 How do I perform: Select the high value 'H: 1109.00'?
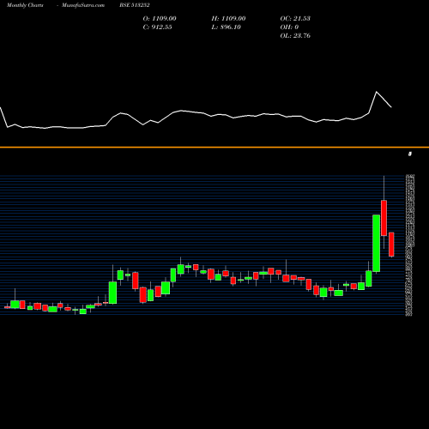228,19
